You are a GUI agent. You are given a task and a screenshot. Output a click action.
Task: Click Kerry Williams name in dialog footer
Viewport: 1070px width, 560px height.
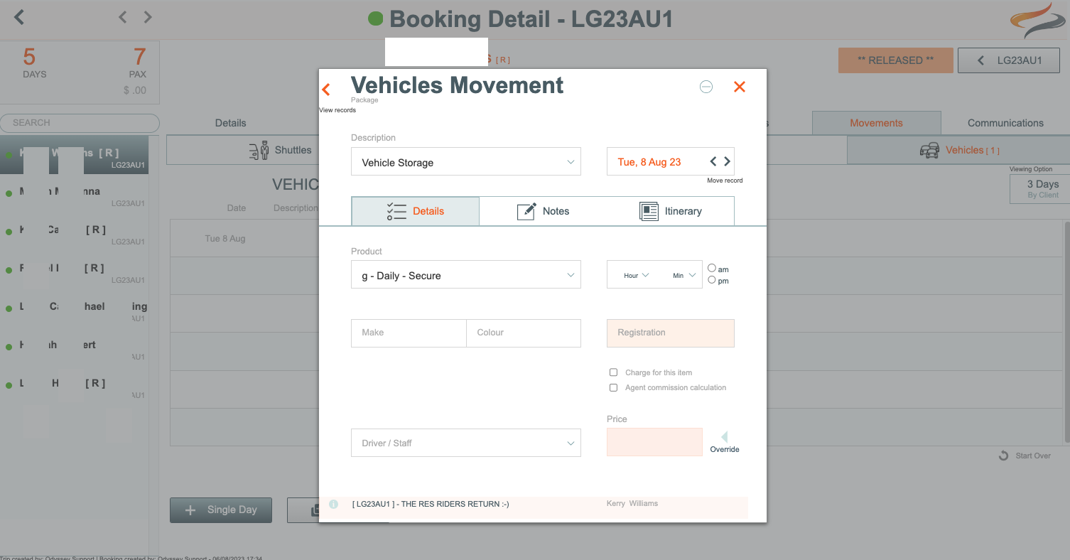click(632, 503)
